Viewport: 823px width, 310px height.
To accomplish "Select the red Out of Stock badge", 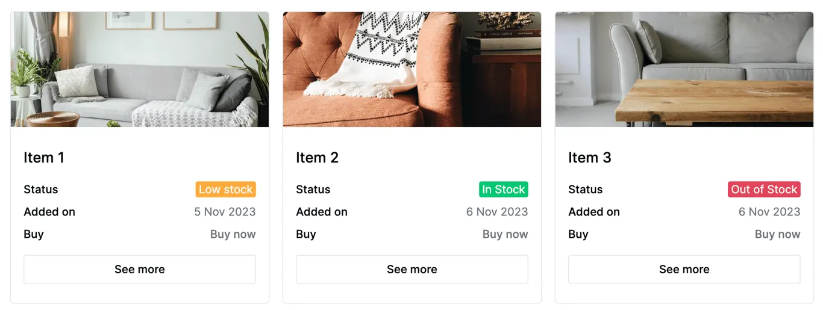I will pyautogui.click(x=764, y=190).
